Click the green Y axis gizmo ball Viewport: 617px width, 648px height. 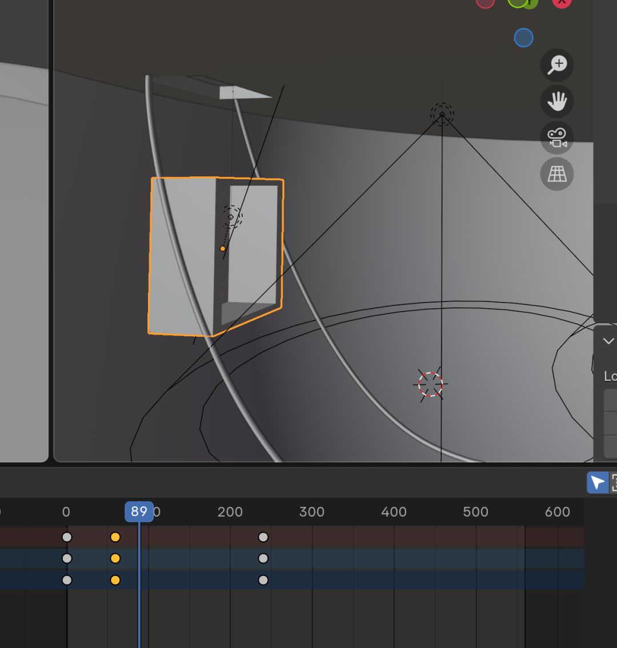[530, 2]
